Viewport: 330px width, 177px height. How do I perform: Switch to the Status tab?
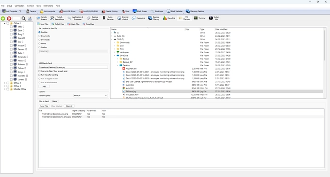(x=55, y=101)
